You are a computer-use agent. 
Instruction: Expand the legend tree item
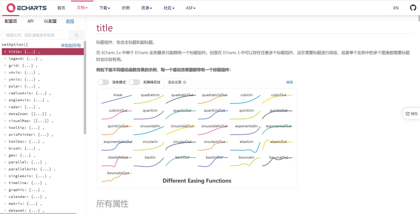tap(5, 59)
